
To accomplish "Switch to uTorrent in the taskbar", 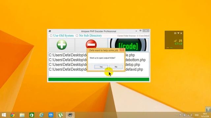I will [x=61, y=115].
